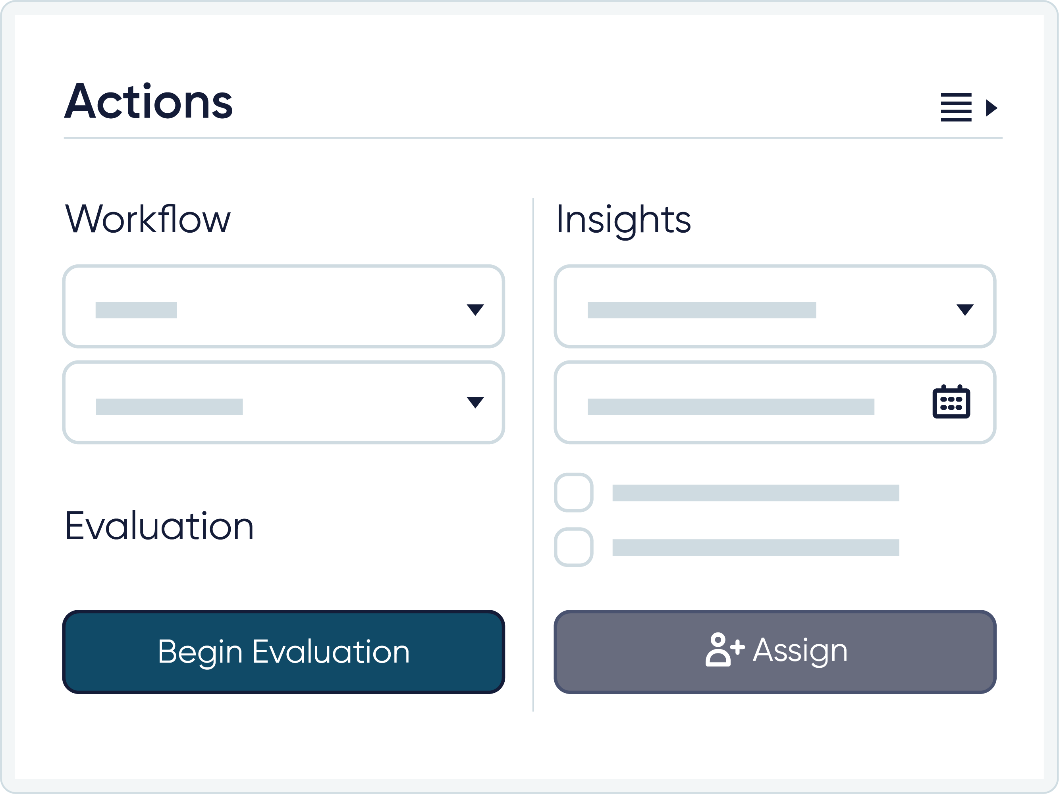Click the right-pointing triangle next to list icon
The image size is (1059, 794).
pyautogui.click(x=991, y=108)
